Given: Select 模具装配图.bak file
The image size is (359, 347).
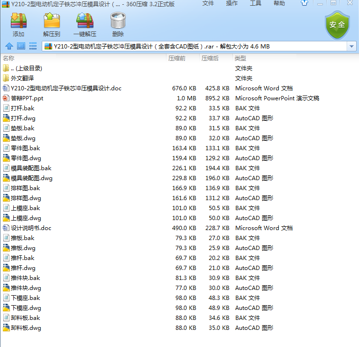Looking at the screenshot, I should [x=31, y=168].
